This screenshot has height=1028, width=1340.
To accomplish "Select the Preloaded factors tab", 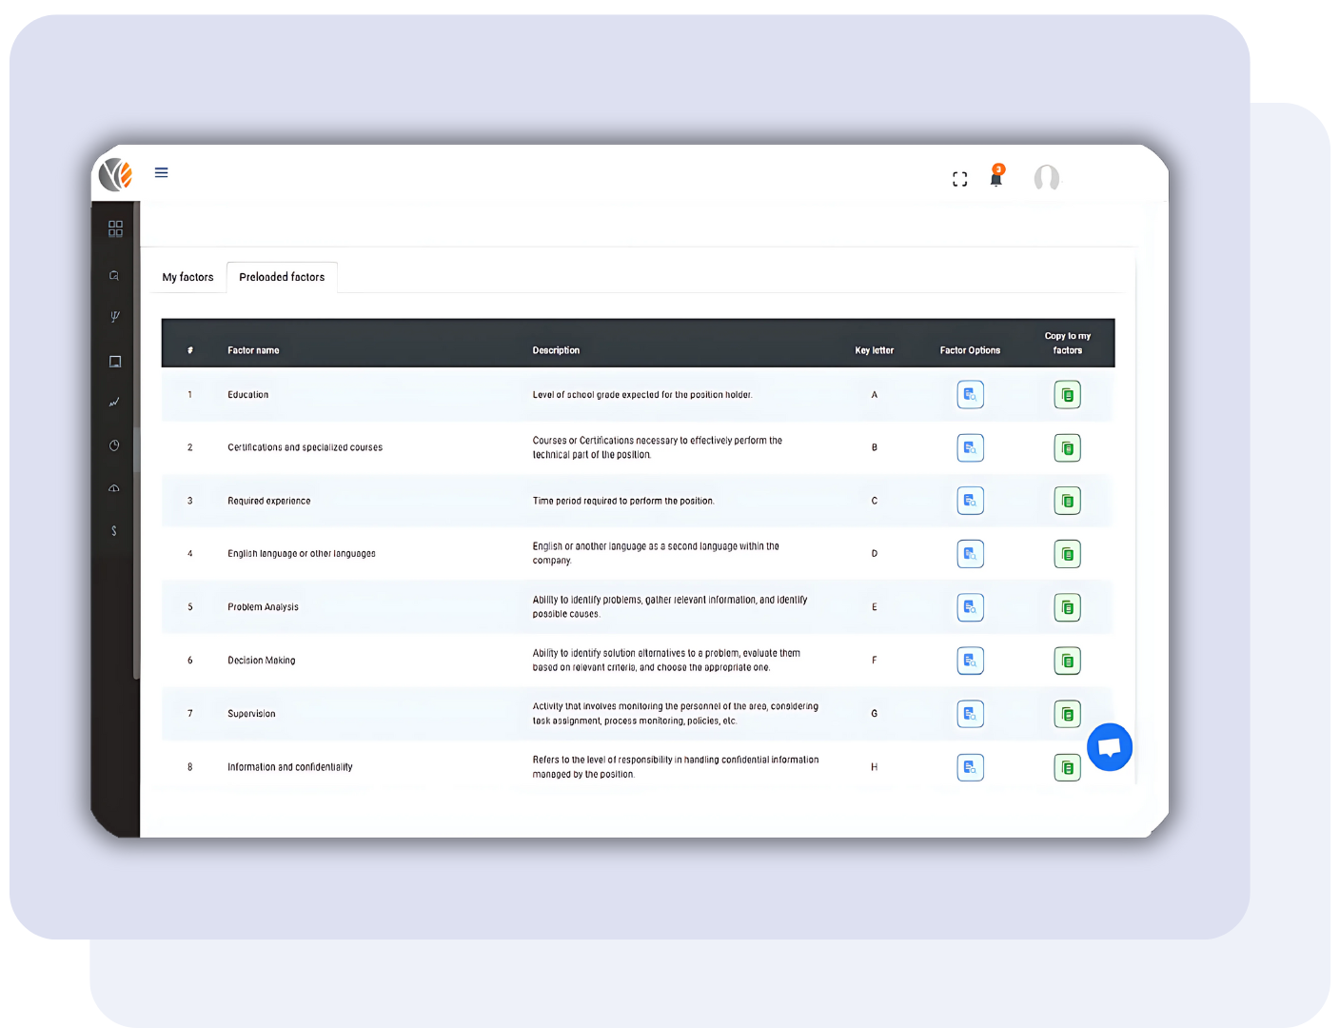I will pyautogui.click(x=282, y=277).
